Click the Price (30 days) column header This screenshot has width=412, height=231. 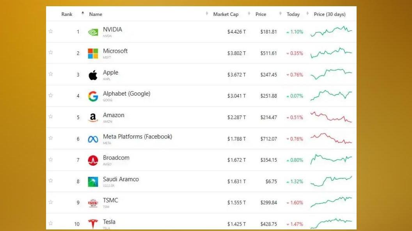[x=330, y=14]
